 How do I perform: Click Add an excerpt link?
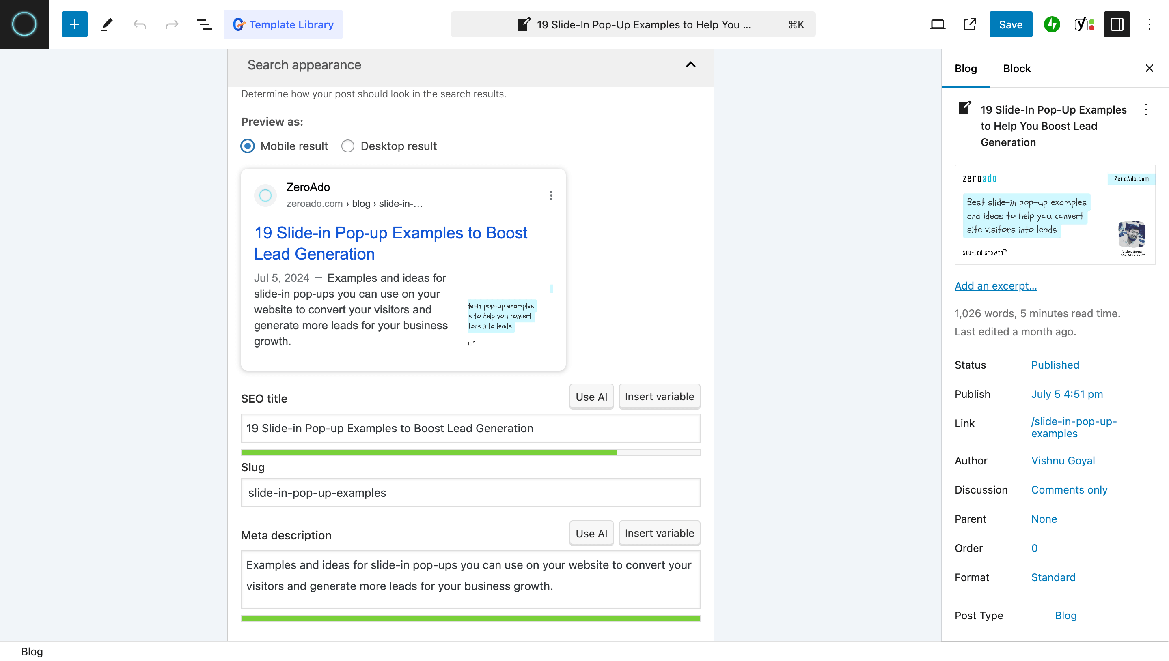point(996,285)
